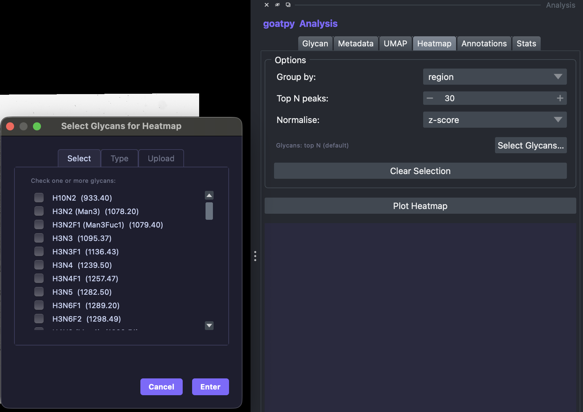Check the H3N2F1 (Man3Fuc1) glycan
Image resolution: width=583 pixels, height=412 pixels.
pos(39,224)
